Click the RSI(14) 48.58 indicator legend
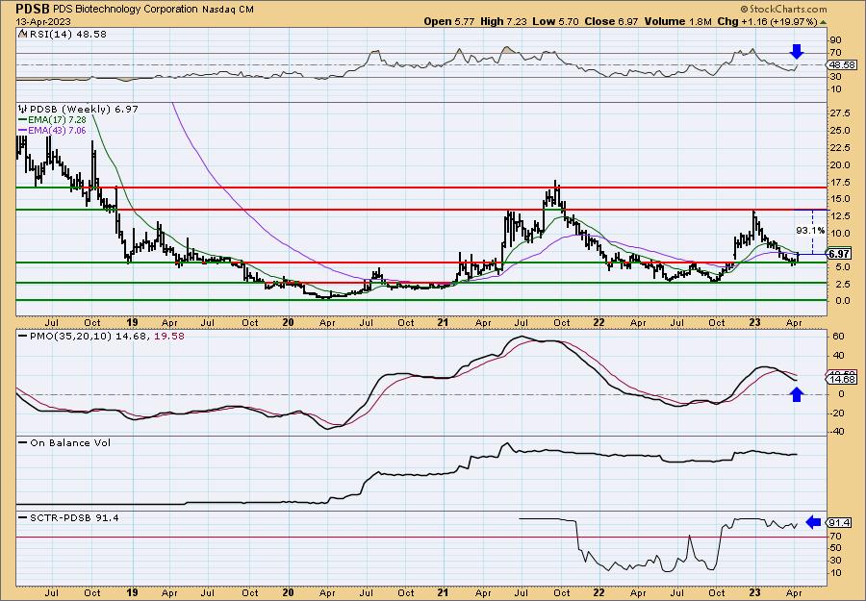This screenshot has width=866, height=601. click(x=66, y=35)
